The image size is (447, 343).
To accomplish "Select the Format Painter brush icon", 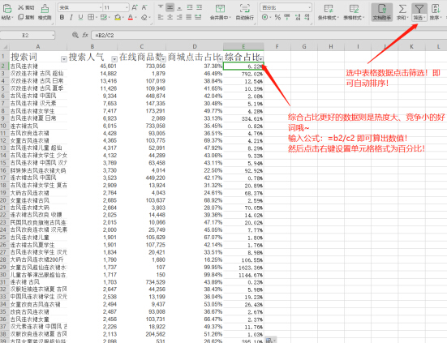I will (x=45, y=9).
